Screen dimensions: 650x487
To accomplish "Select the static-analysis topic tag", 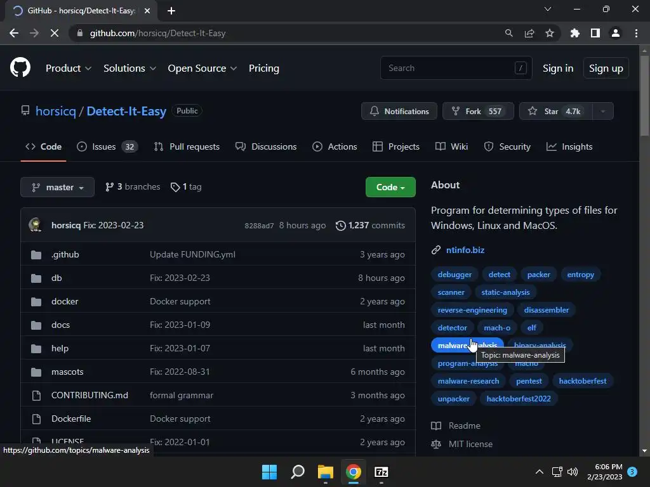I will coord(505,292).
